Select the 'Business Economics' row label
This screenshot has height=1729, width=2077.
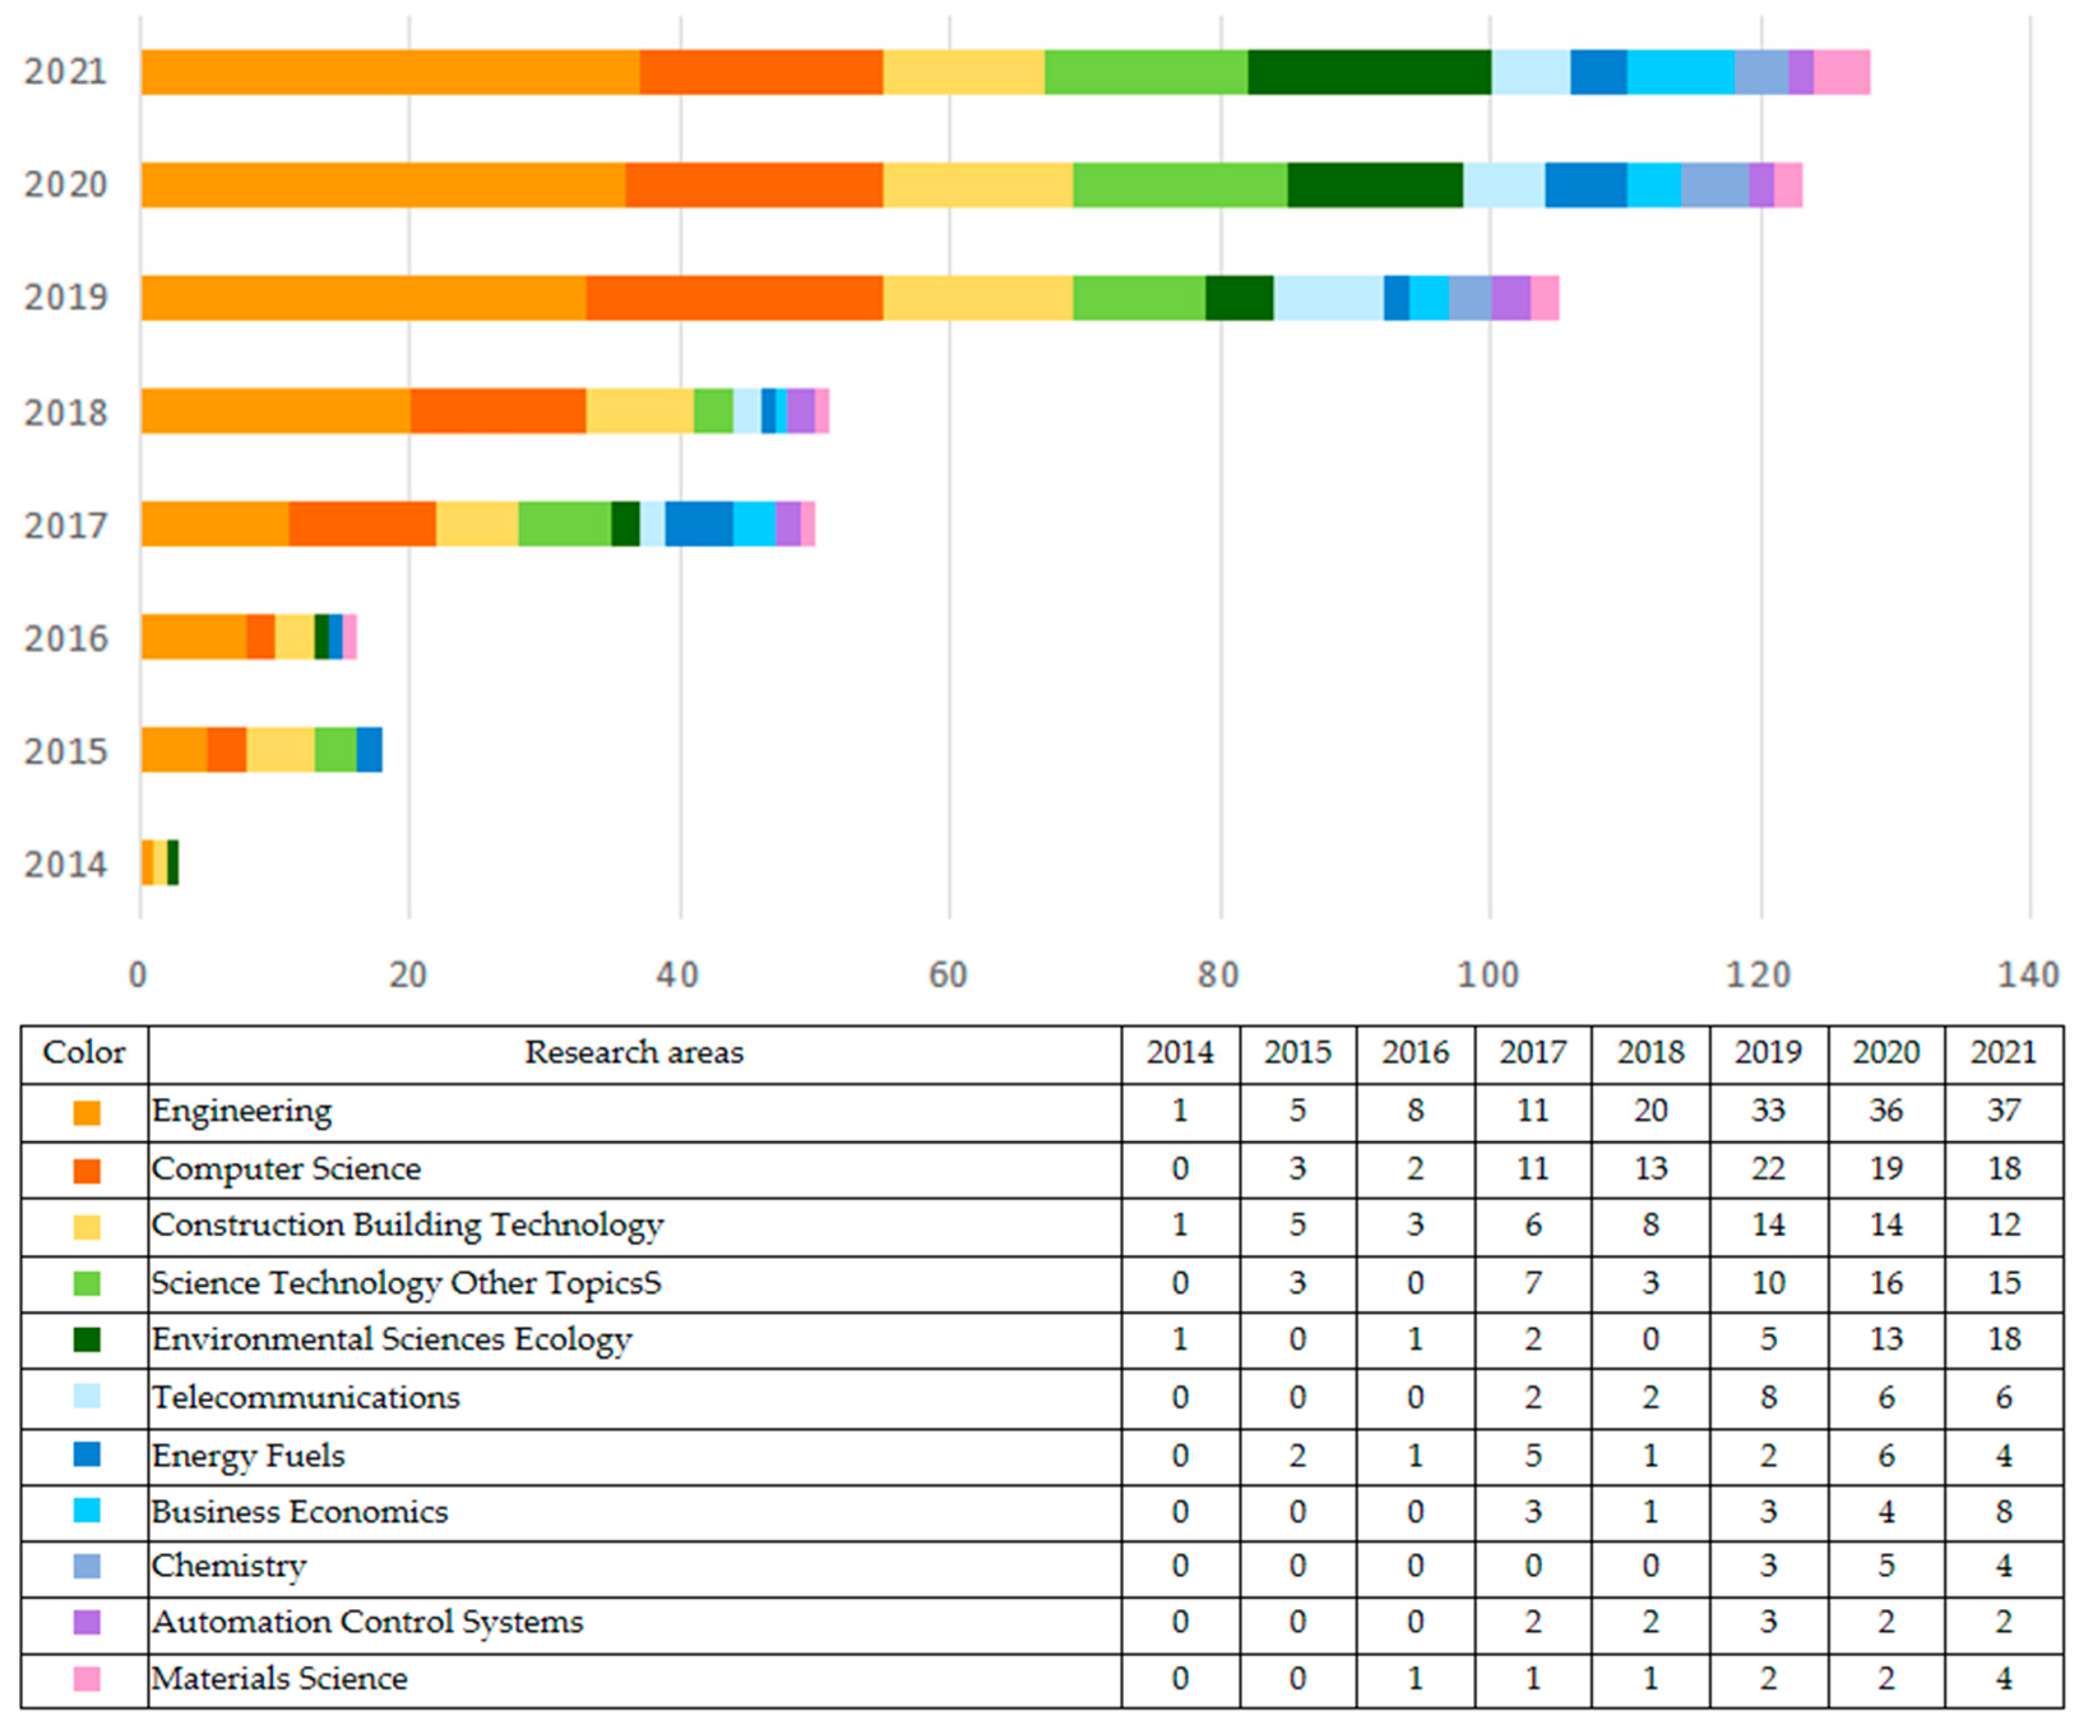coord(300,1512)
